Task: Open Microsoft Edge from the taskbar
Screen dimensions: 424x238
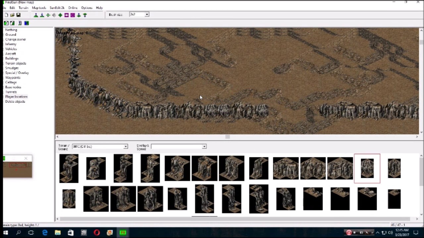Action: tap(44, 233)
